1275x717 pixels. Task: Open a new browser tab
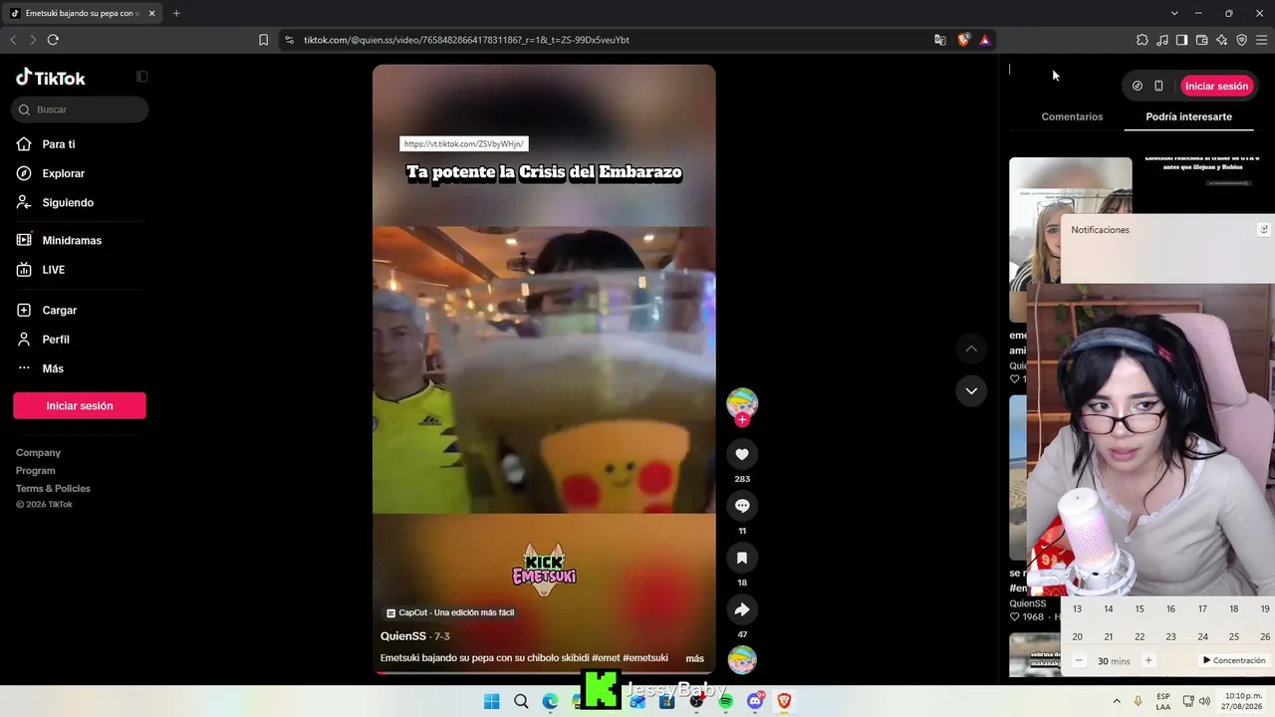click(176, 13)
